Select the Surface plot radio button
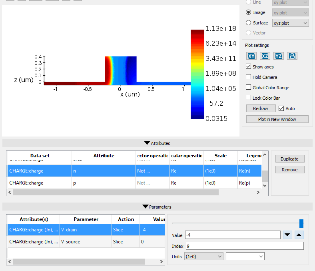This screenshot has width=315, height=271. pos(249,23)
